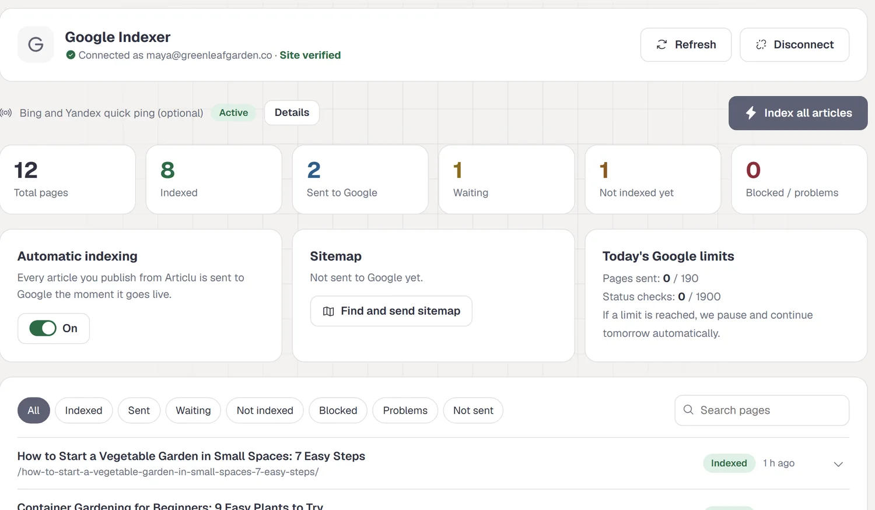875x510 pixels.
Task: Filter pages by Sent
Action: 139,410
